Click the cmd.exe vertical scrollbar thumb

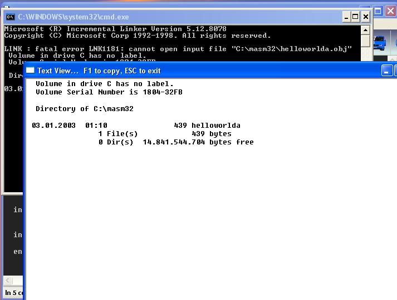tap(365, 41)
